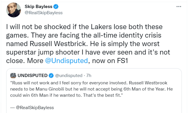Click the @RealSkipBayless attribution in quoted tweet

[35, 108]
